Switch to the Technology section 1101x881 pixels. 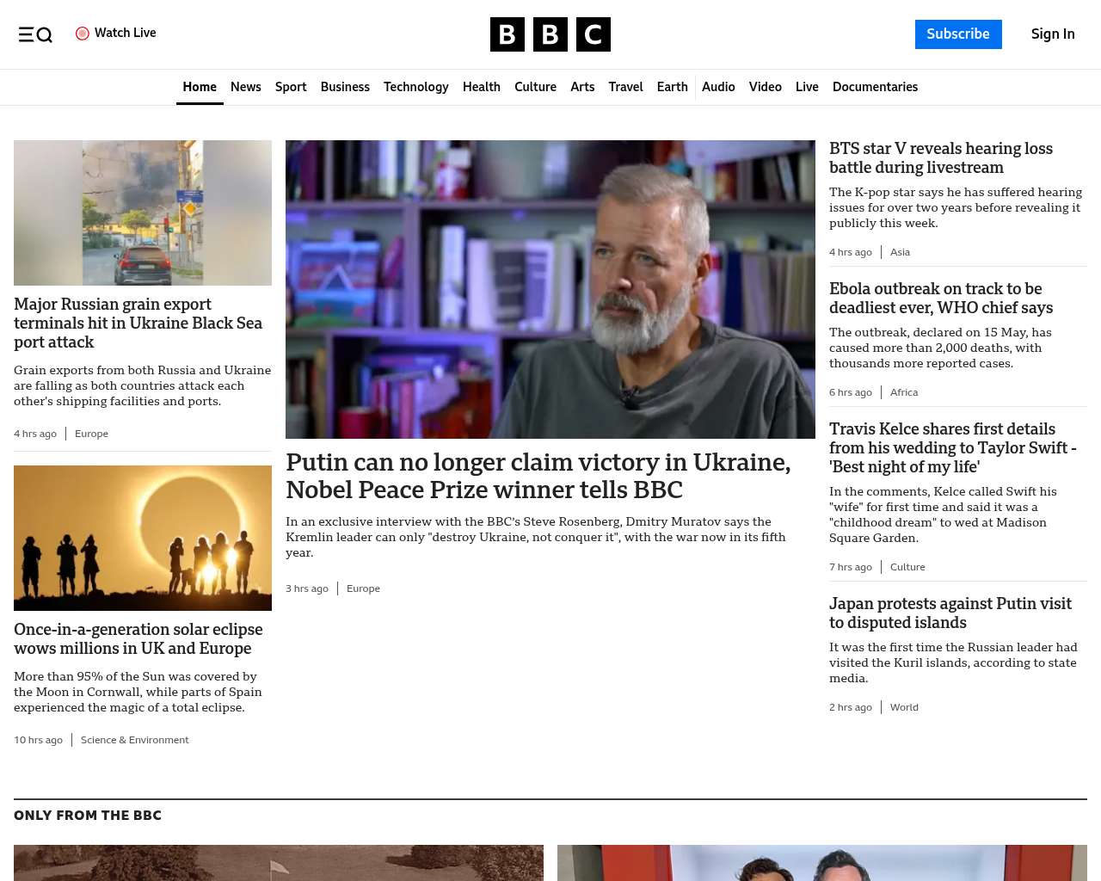coord(416,87)
